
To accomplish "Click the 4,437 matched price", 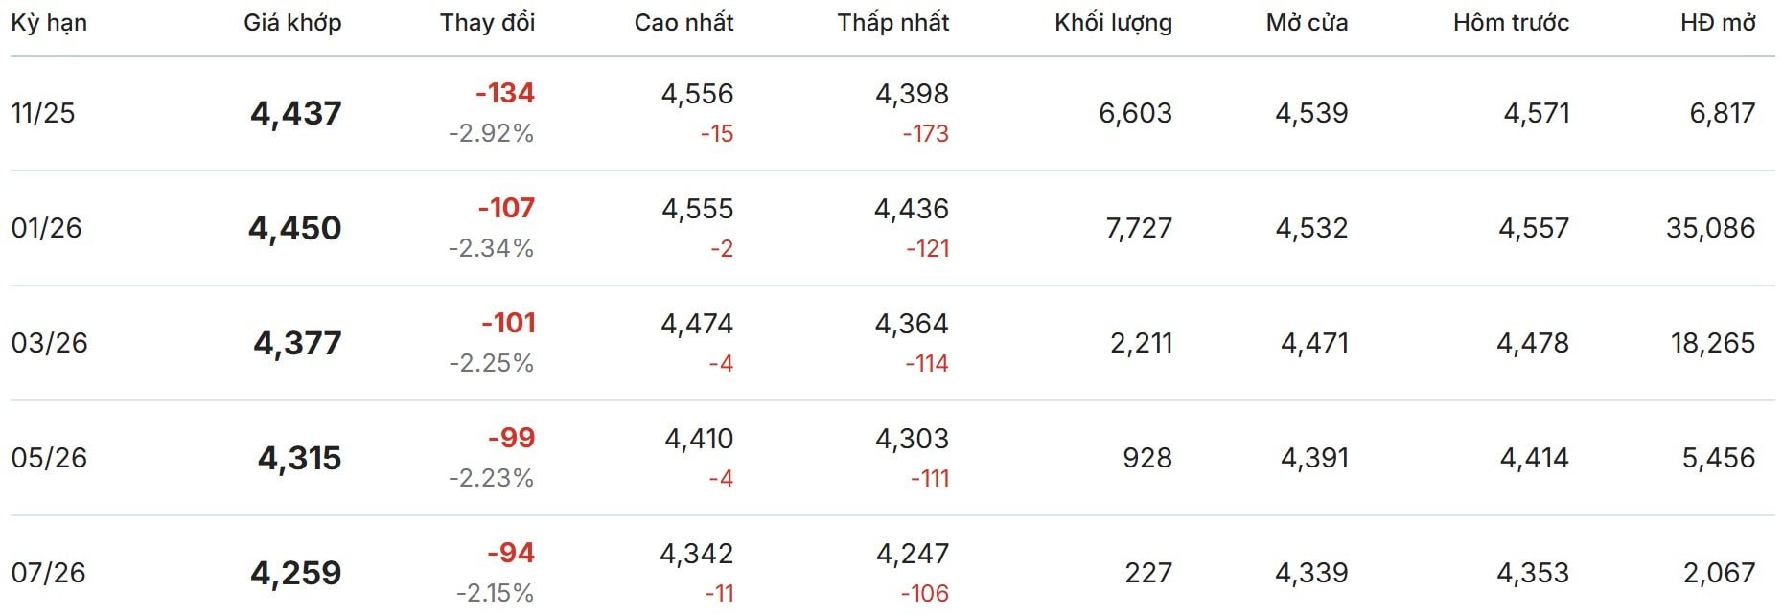I will coord(295,113).
